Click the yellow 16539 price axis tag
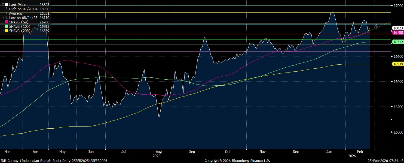The image size is (404, 163). [x=397, y=64]
